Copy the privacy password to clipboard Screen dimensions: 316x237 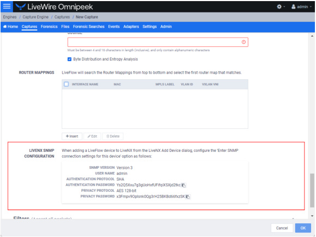188,197
